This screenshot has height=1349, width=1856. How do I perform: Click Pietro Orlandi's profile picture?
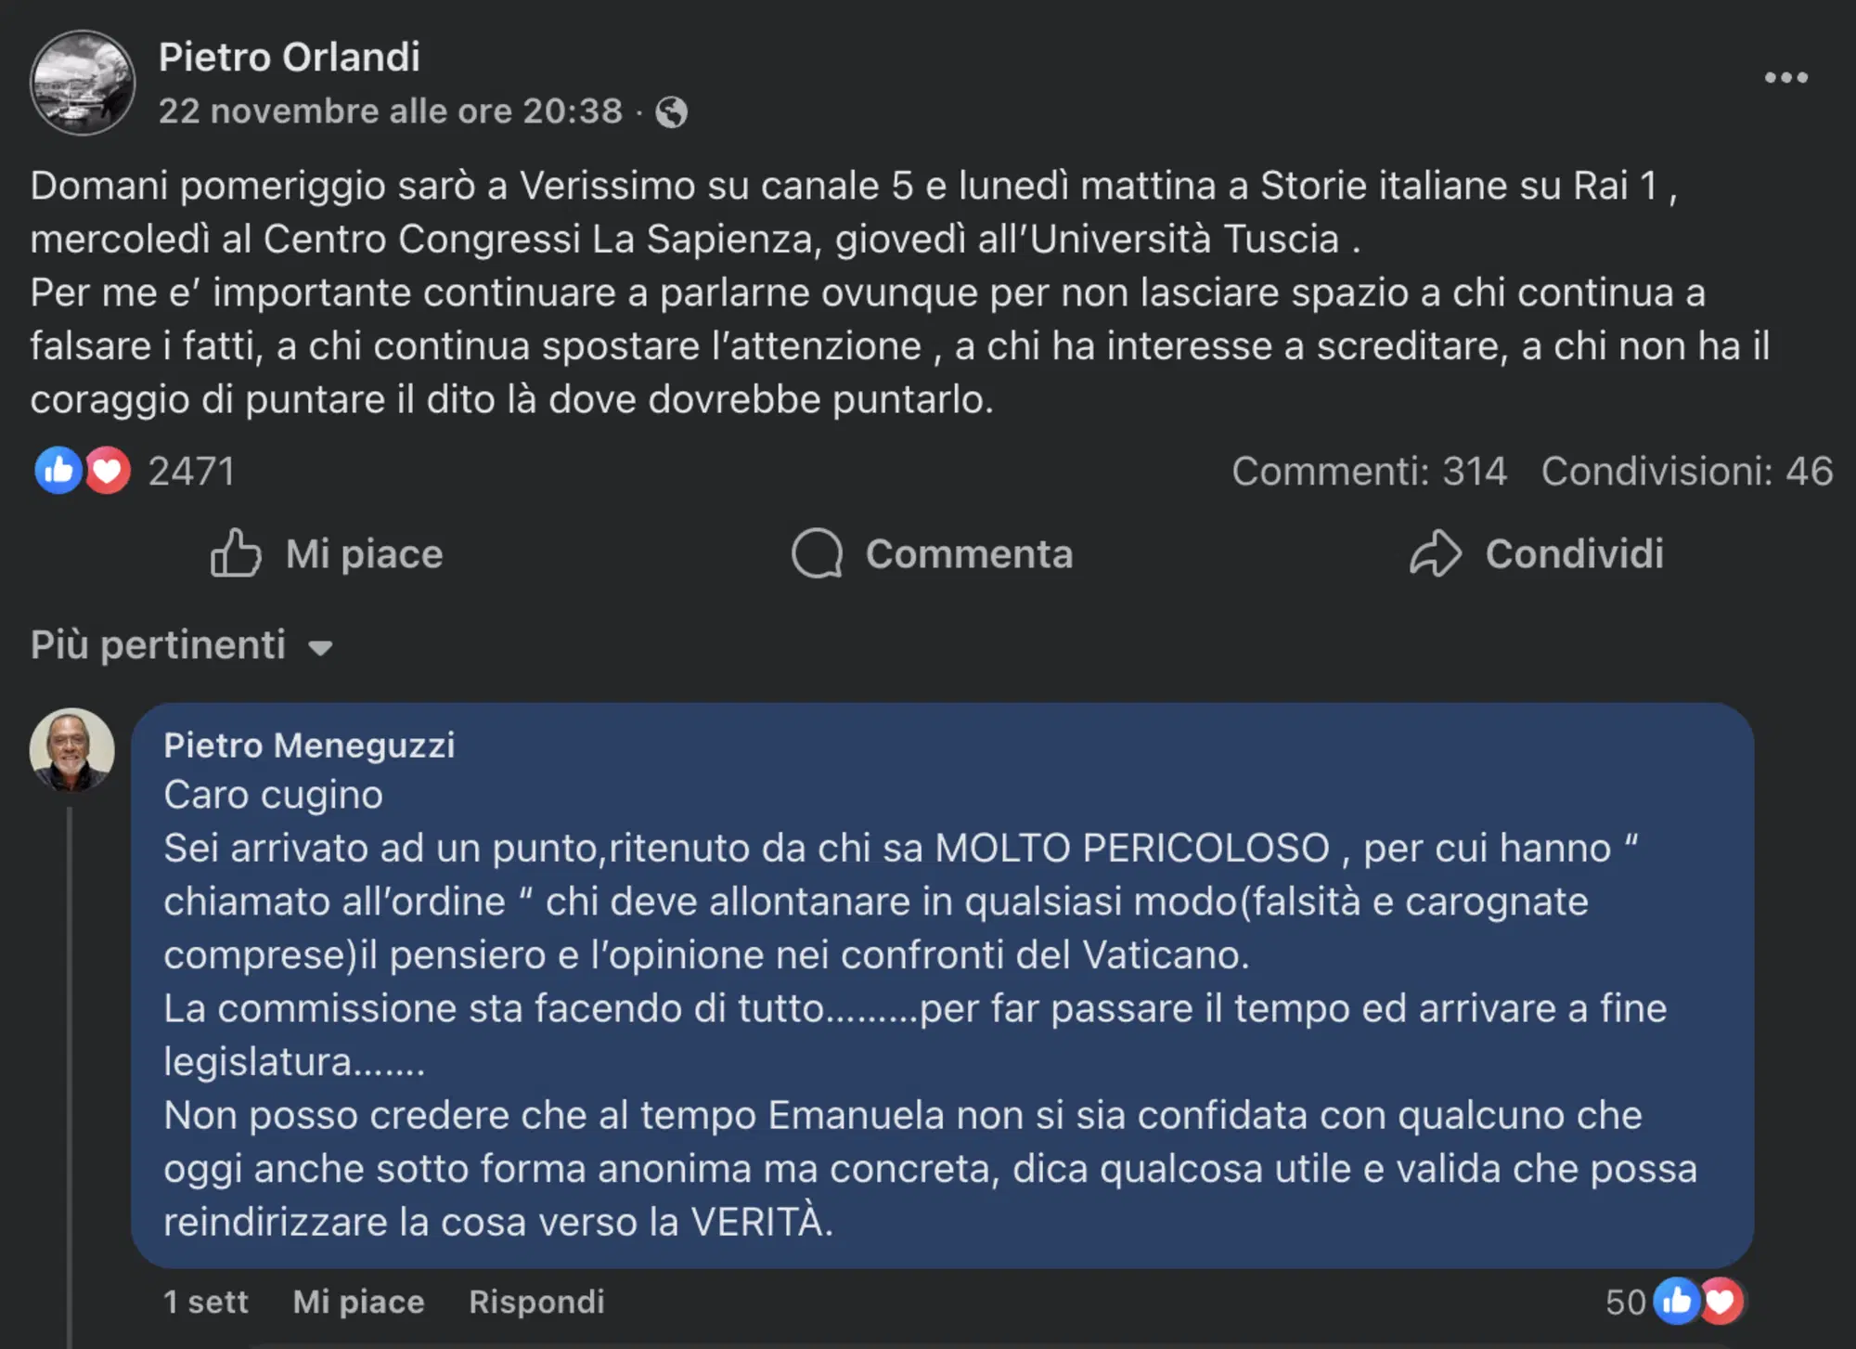(x=84, y=84)
